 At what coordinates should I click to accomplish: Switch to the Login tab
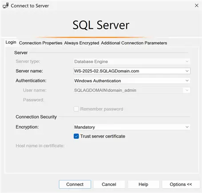[x=11, y=42]
